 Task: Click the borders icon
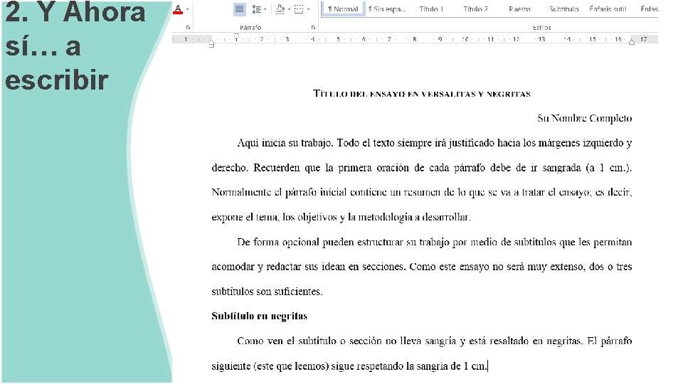pyautogui.click(x=299, y=9)
